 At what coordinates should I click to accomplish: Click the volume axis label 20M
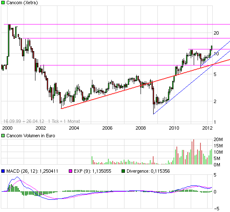click(218, 139)
